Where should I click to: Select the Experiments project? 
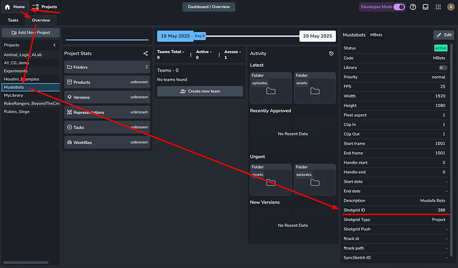click(x=31, y=71)
